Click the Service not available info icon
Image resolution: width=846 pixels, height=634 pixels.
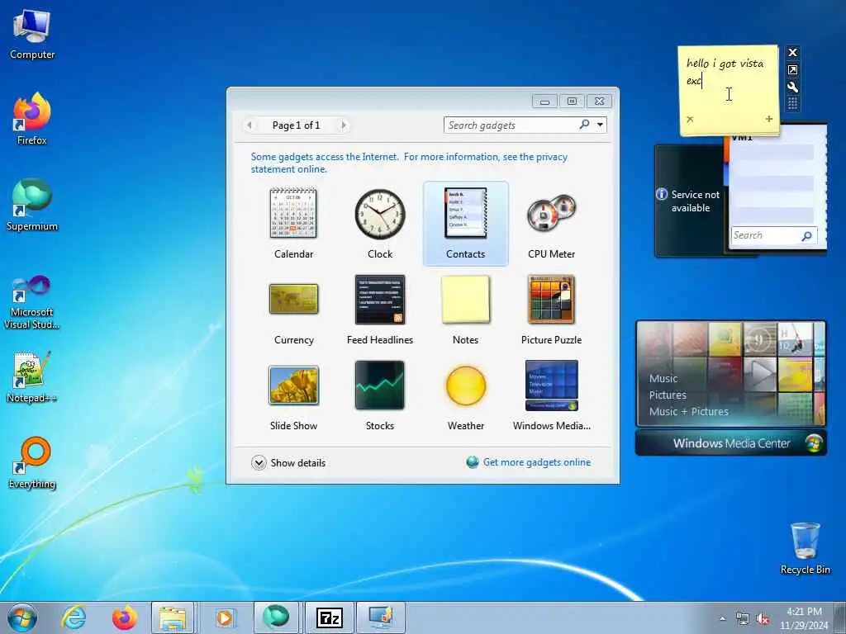coord(662,194)
